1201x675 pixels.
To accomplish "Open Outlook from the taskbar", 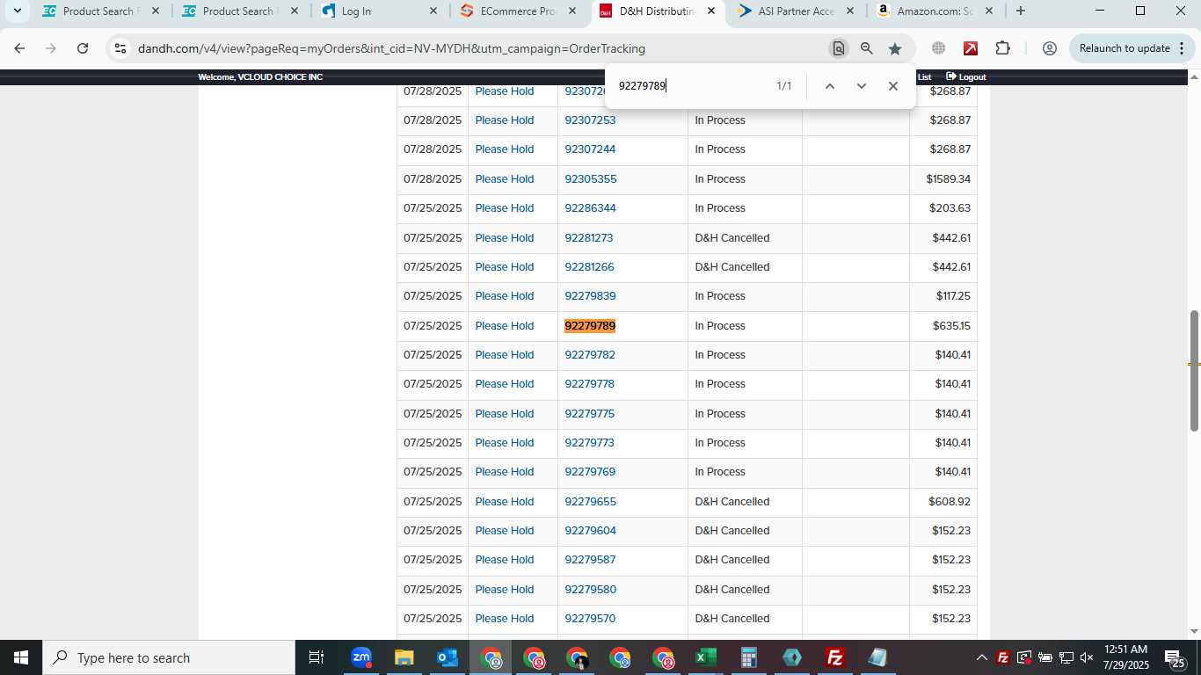I will tap(447, 657).
